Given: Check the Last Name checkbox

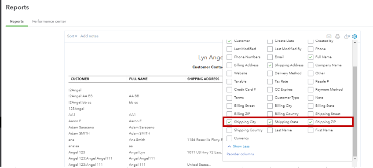Looking at the screenshot, I should pyautogui.click(x=270, y=130).
